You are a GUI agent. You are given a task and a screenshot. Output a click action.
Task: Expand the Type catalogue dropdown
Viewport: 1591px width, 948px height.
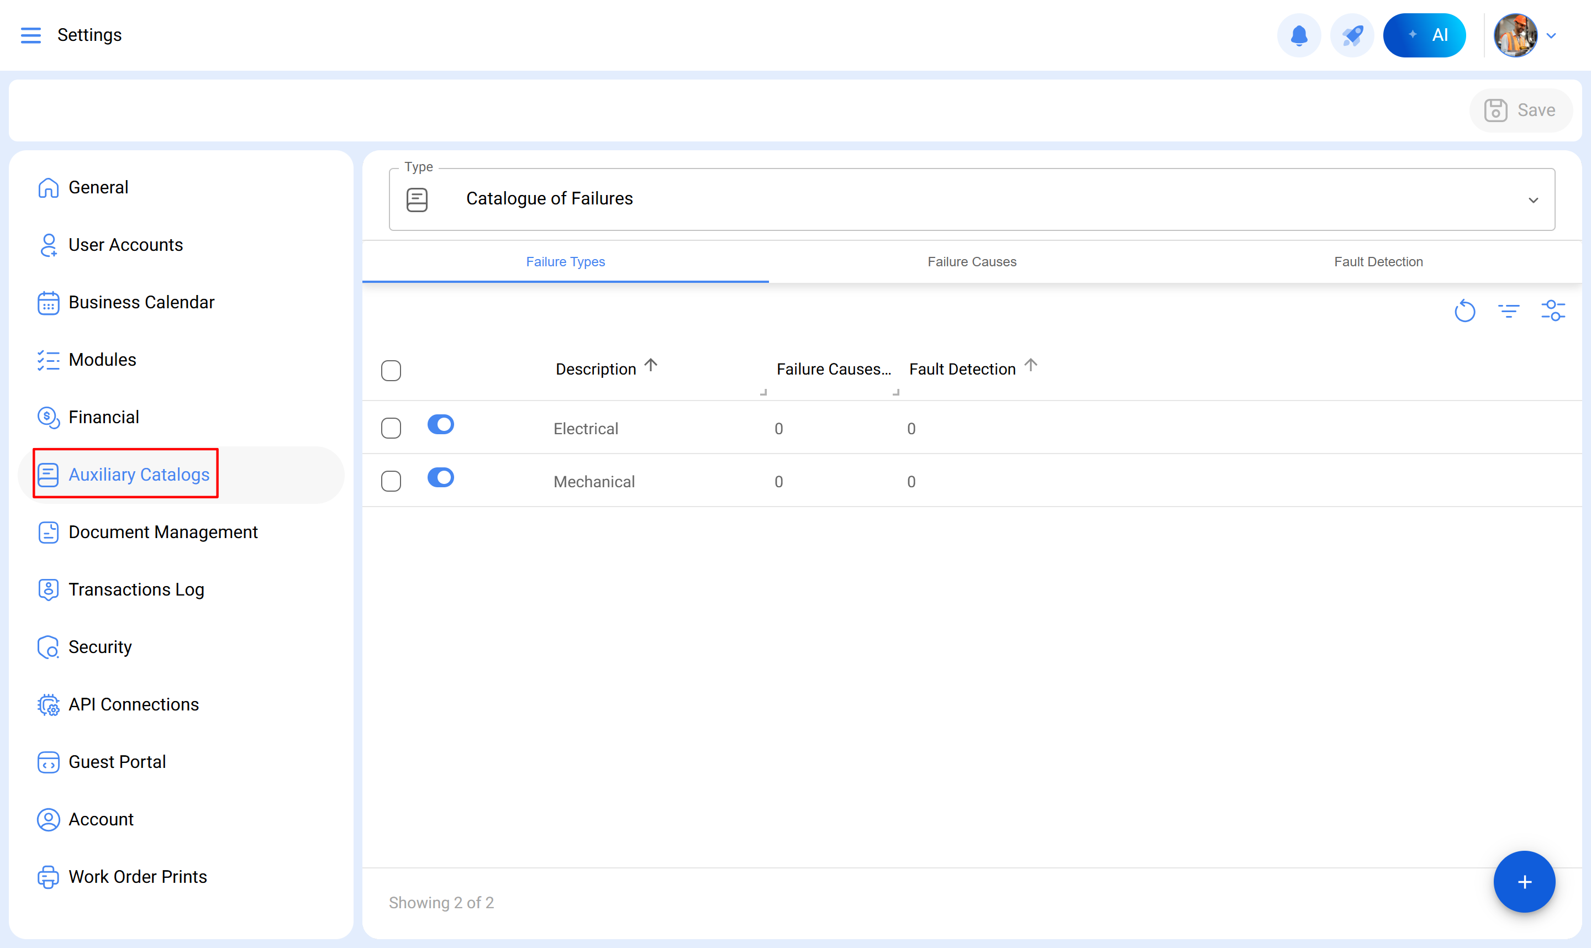pos(1533,200)
